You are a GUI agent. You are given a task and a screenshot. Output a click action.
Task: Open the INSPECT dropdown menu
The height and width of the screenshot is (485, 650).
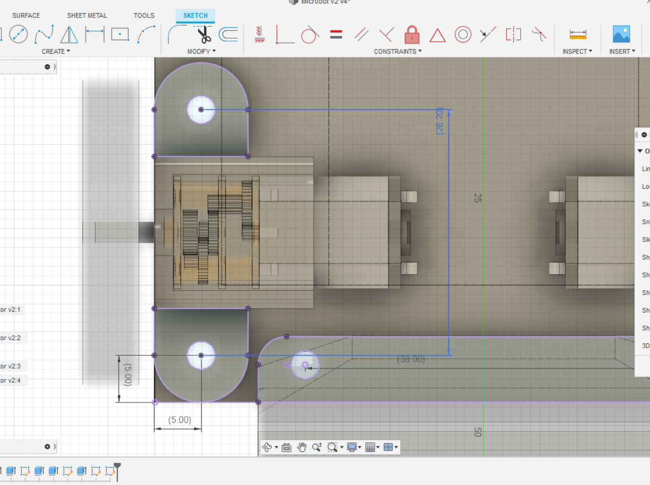577,51
